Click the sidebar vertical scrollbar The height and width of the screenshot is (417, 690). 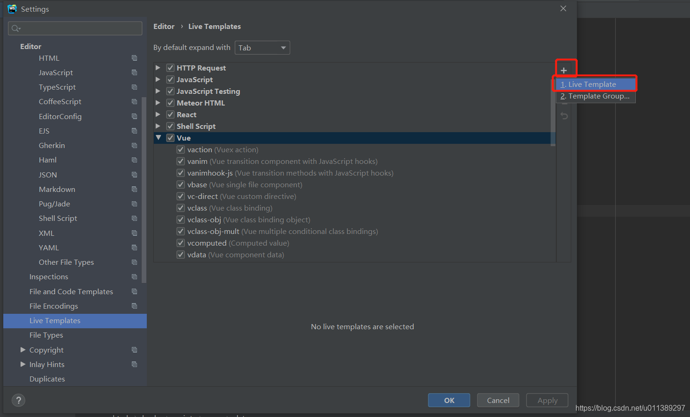[144, 190]
